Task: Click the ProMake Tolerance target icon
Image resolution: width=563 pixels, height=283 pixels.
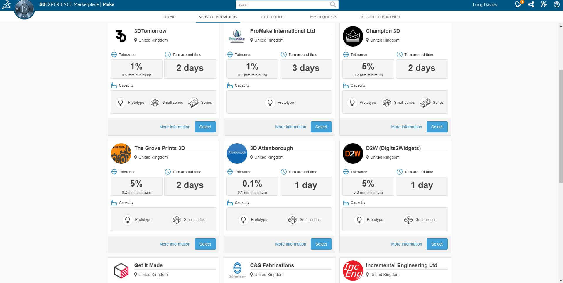Action: [230, 54]
